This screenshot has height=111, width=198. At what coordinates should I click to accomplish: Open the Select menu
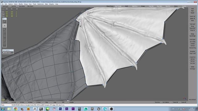(x=16, y=4)
